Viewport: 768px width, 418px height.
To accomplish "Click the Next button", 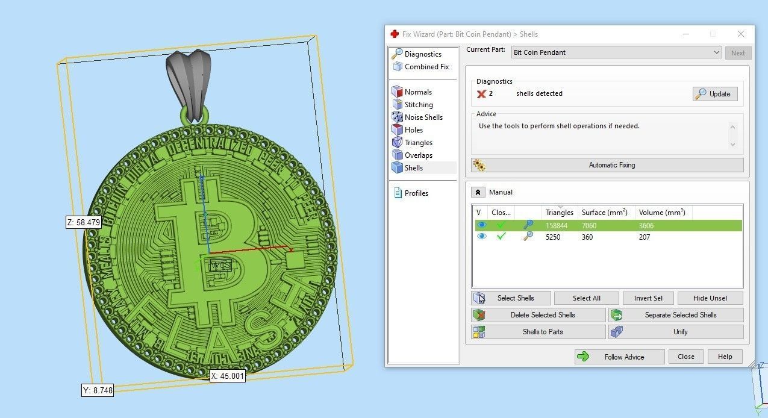I will (738, 52).
